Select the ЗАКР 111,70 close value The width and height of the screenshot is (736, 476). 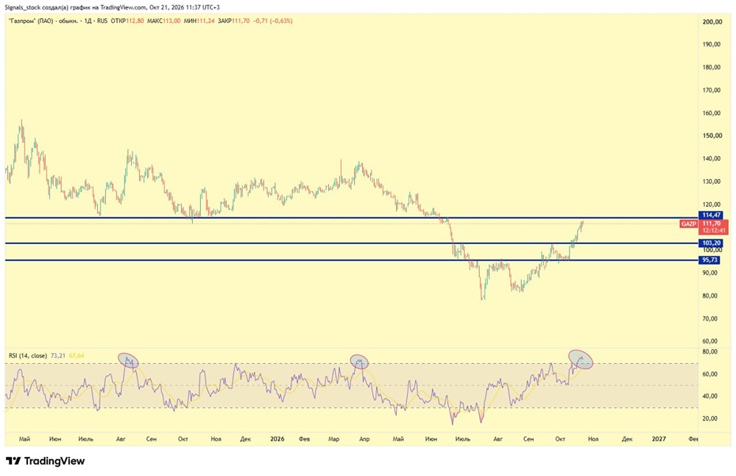(x=234, y=21)
